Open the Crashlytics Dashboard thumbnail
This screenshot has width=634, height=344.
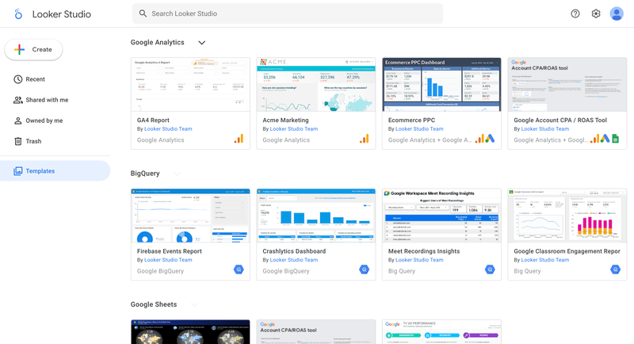pyautogui.click(x=316, y=216)
